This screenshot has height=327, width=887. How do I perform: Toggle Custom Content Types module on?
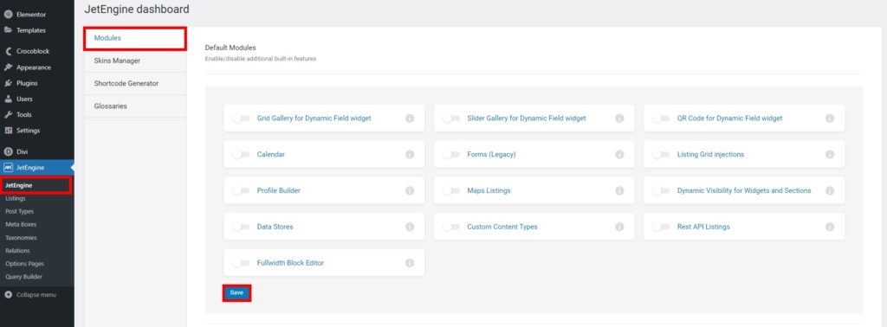pos(450,227)
